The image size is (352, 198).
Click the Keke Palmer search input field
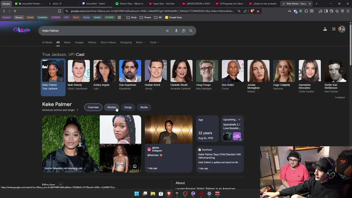point(102,31)
